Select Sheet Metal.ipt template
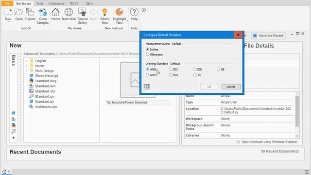This screenshot has height=175, width=311. coord(47,76)
